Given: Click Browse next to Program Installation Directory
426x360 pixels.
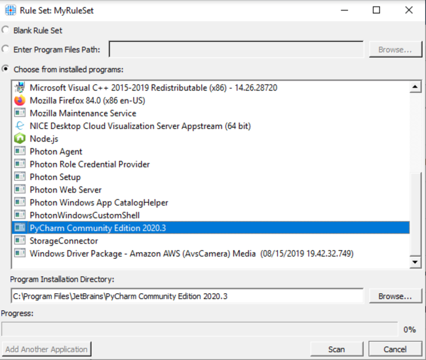Looking at the screenshot, I should pyautogui.click(x=395, y=296).
